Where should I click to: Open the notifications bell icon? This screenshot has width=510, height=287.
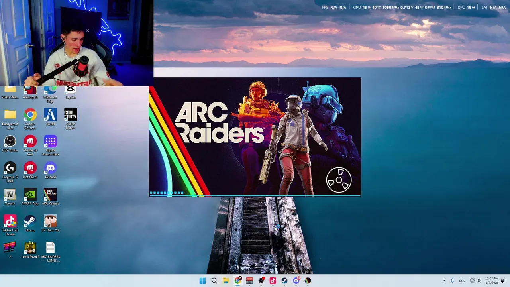coord(503,281)
